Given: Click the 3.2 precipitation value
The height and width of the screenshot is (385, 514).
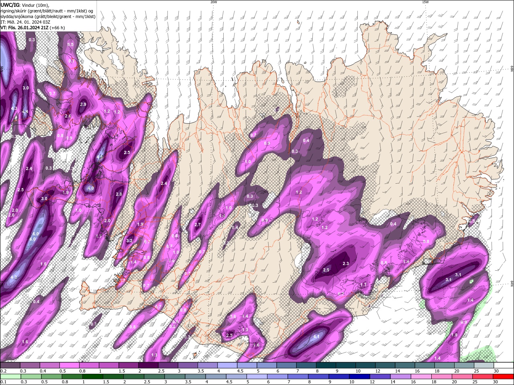Looking at the screenshot, I should click(x=129, y=241).
